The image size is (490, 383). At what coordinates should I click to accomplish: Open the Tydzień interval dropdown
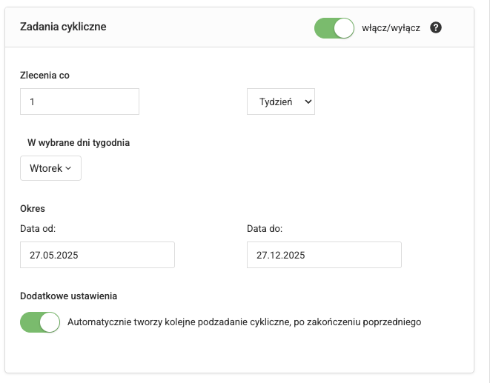pyautogui.click(x=280, y=102)
